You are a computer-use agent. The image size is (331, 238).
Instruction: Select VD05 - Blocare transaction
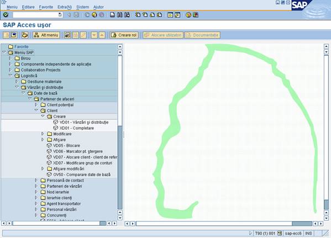(x=66, y=145)
